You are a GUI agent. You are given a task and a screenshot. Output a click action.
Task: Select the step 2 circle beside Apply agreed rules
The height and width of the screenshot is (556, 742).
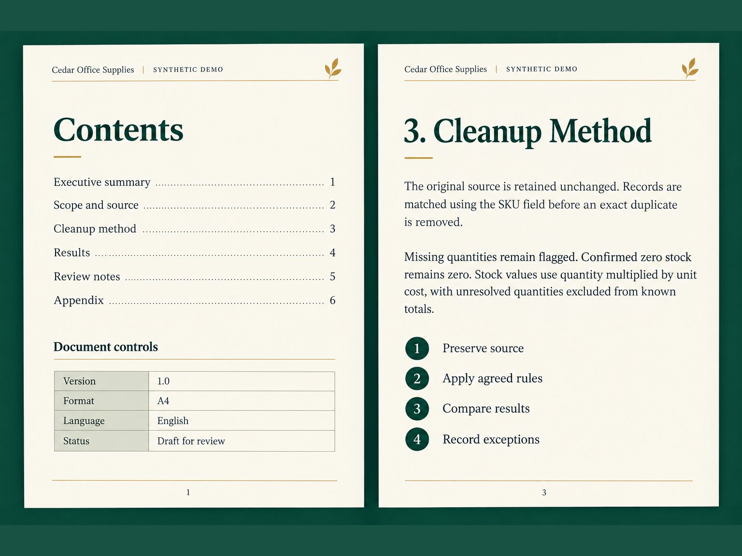tap(417, 378)
